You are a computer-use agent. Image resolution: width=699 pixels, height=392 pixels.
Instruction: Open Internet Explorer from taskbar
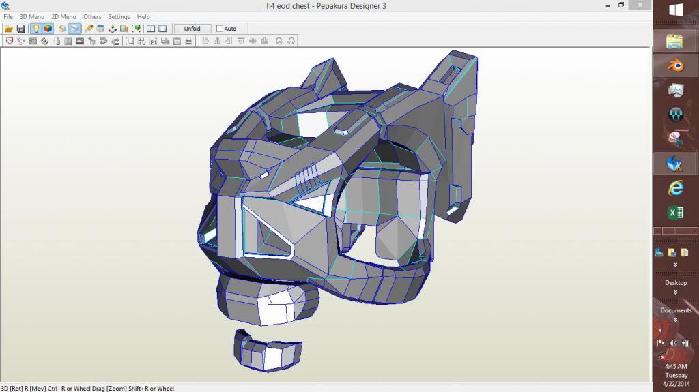coord(675,187)
